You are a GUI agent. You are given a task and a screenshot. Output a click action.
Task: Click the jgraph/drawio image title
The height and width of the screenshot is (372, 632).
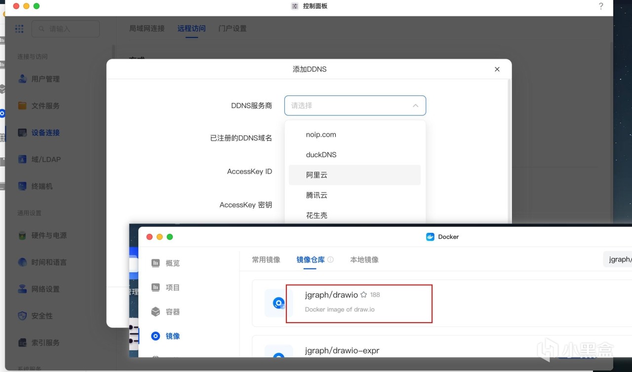331,295
